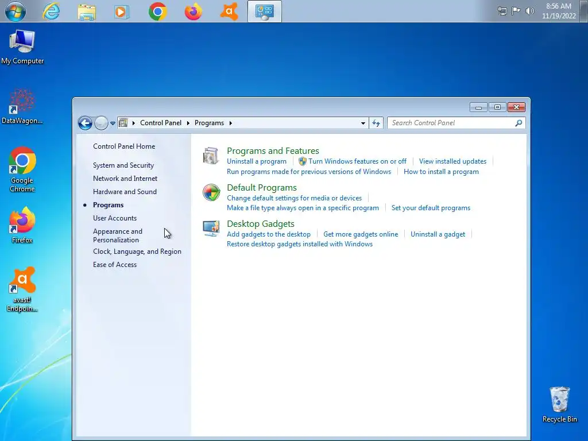Image resolution: width=588 pixels, height=441 pixels.
Task: Click Run programs made for previous versions
Action: 308,172
